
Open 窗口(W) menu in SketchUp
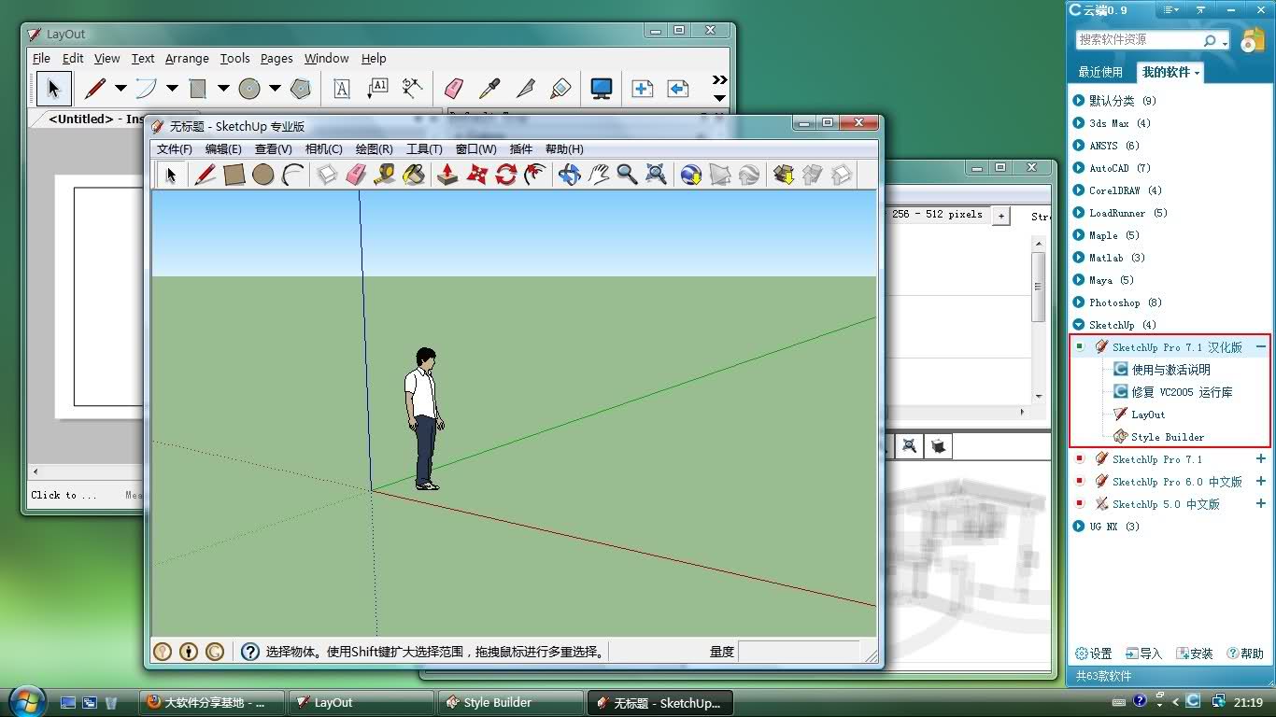(476, 149)
